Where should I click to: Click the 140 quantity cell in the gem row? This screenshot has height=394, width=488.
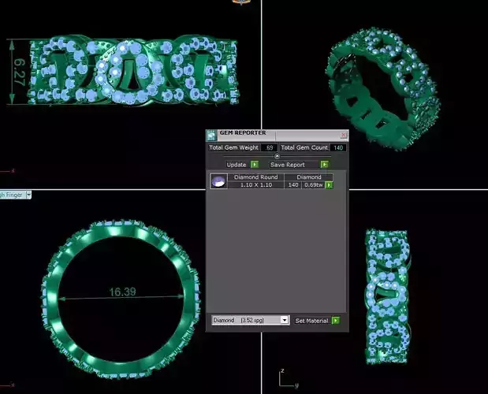tap(293, 184)
